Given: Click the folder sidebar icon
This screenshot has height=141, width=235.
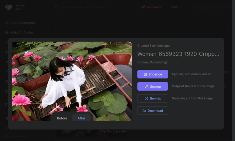Looking at the screenshot, I should [7, 104].
